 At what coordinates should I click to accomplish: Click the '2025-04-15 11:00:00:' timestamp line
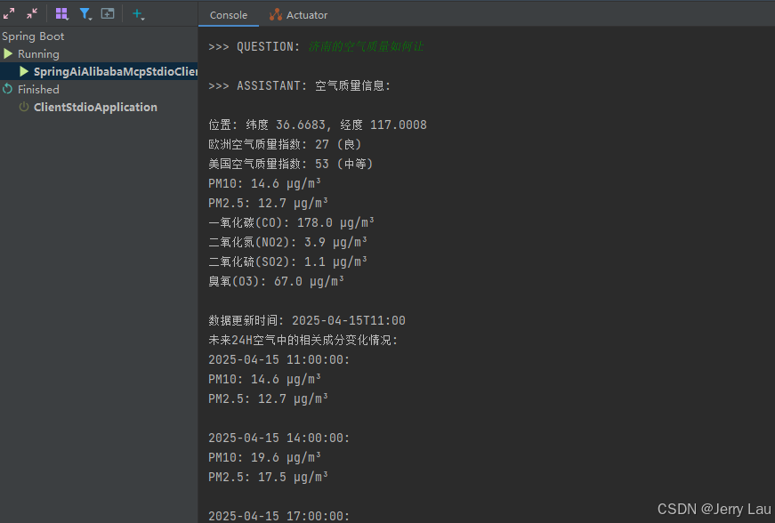tap(279, 359)
